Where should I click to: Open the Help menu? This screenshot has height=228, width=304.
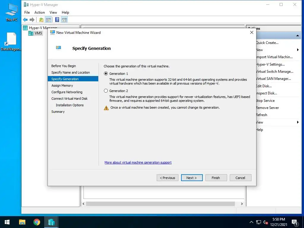(65, 12)
